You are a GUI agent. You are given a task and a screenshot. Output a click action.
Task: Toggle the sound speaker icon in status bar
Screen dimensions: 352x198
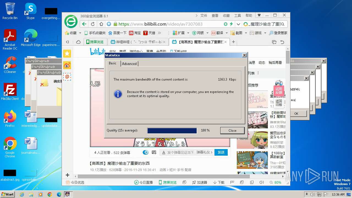click(262, 182)
